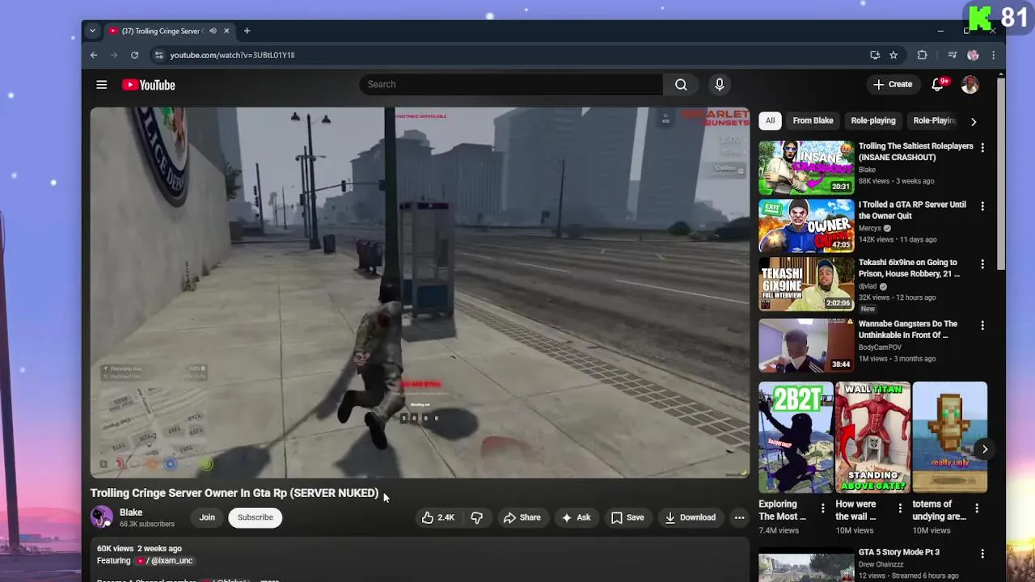View site information icon in address bar

tap(158, 55)
